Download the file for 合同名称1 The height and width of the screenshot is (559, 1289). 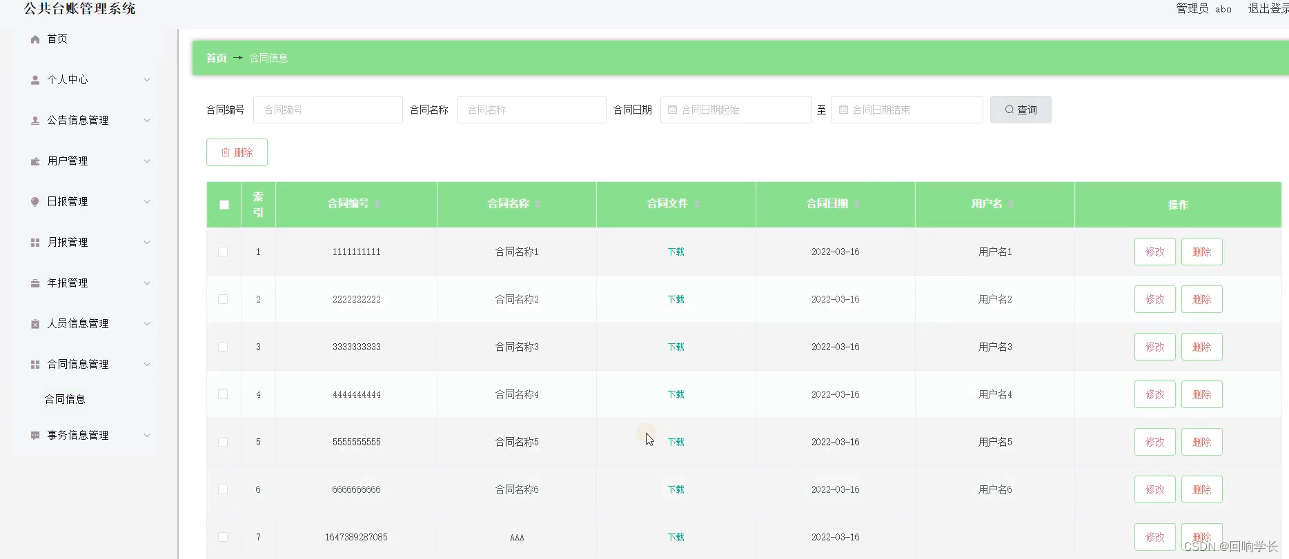[676, 252]
